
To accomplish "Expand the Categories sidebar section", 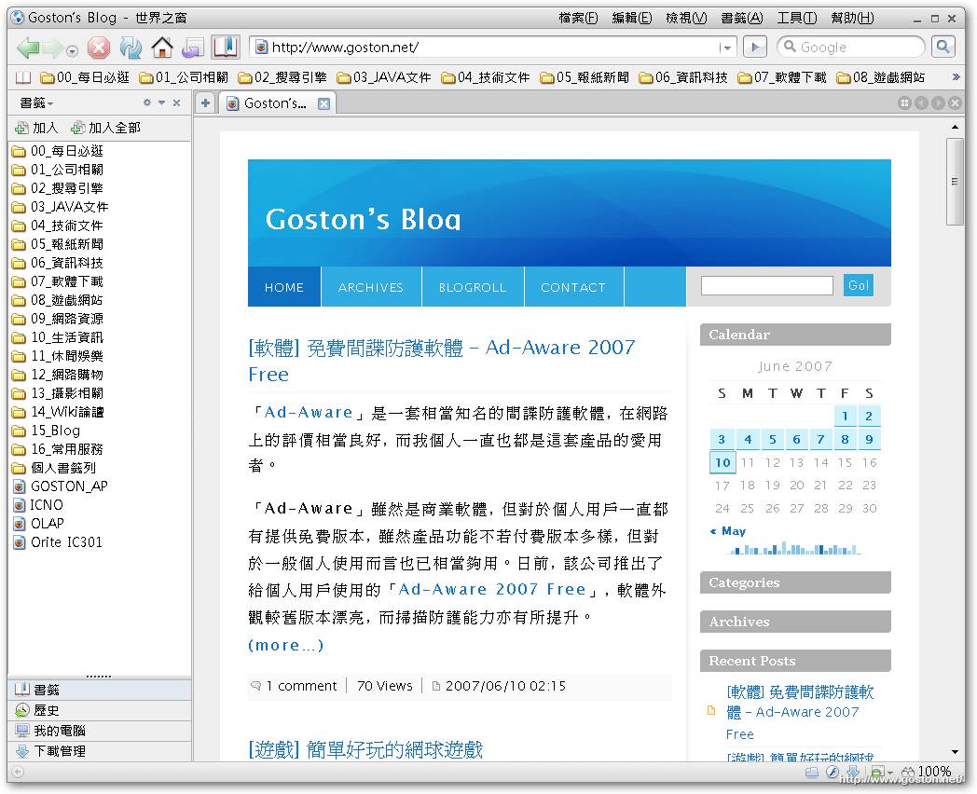I will pos(795,582).
